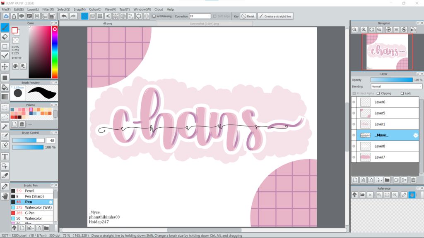Open the _Myse_ layer settings gear
Screen dimensions: 424x238
(x=416, y=135)
